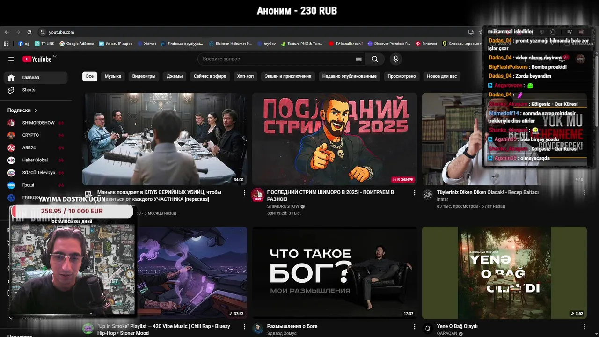Open the YouTube hamburger guide menu
This screenshot has height=337, width=599.
[11, 59]
